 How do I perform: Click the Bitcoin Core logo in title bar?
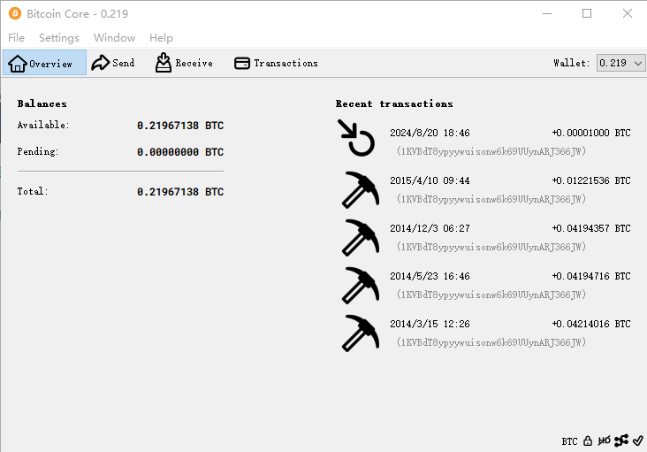coord(15,14)
